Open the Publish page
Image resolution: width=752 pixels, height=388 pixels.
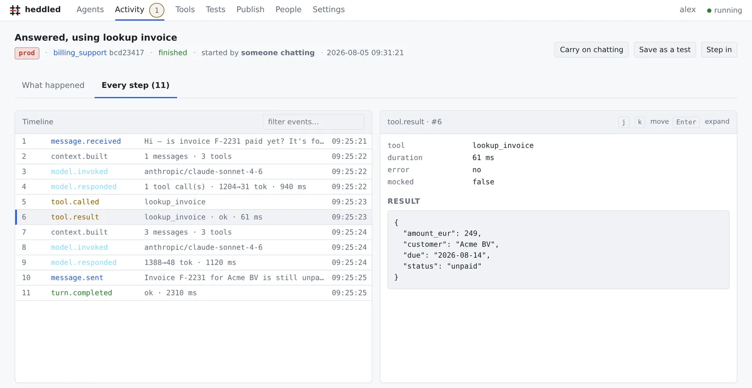[x=251, y=9]
